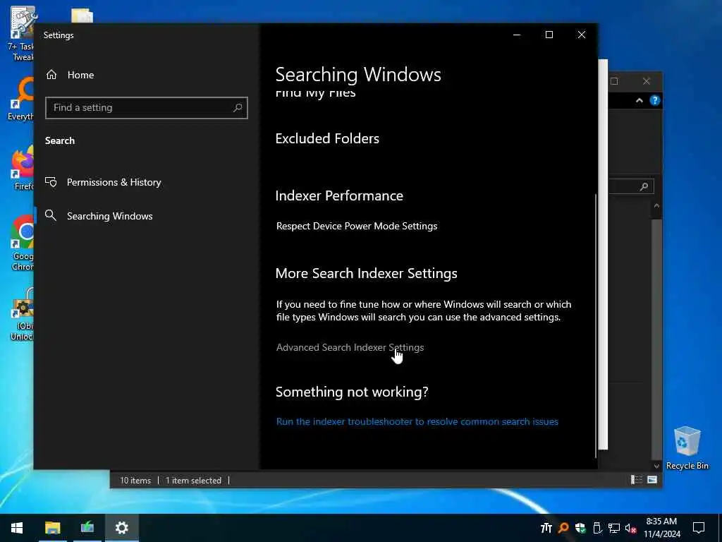Select the Recycle Bin desktop icon
Viewport: 722px width, 542px height.
(687, 448)
